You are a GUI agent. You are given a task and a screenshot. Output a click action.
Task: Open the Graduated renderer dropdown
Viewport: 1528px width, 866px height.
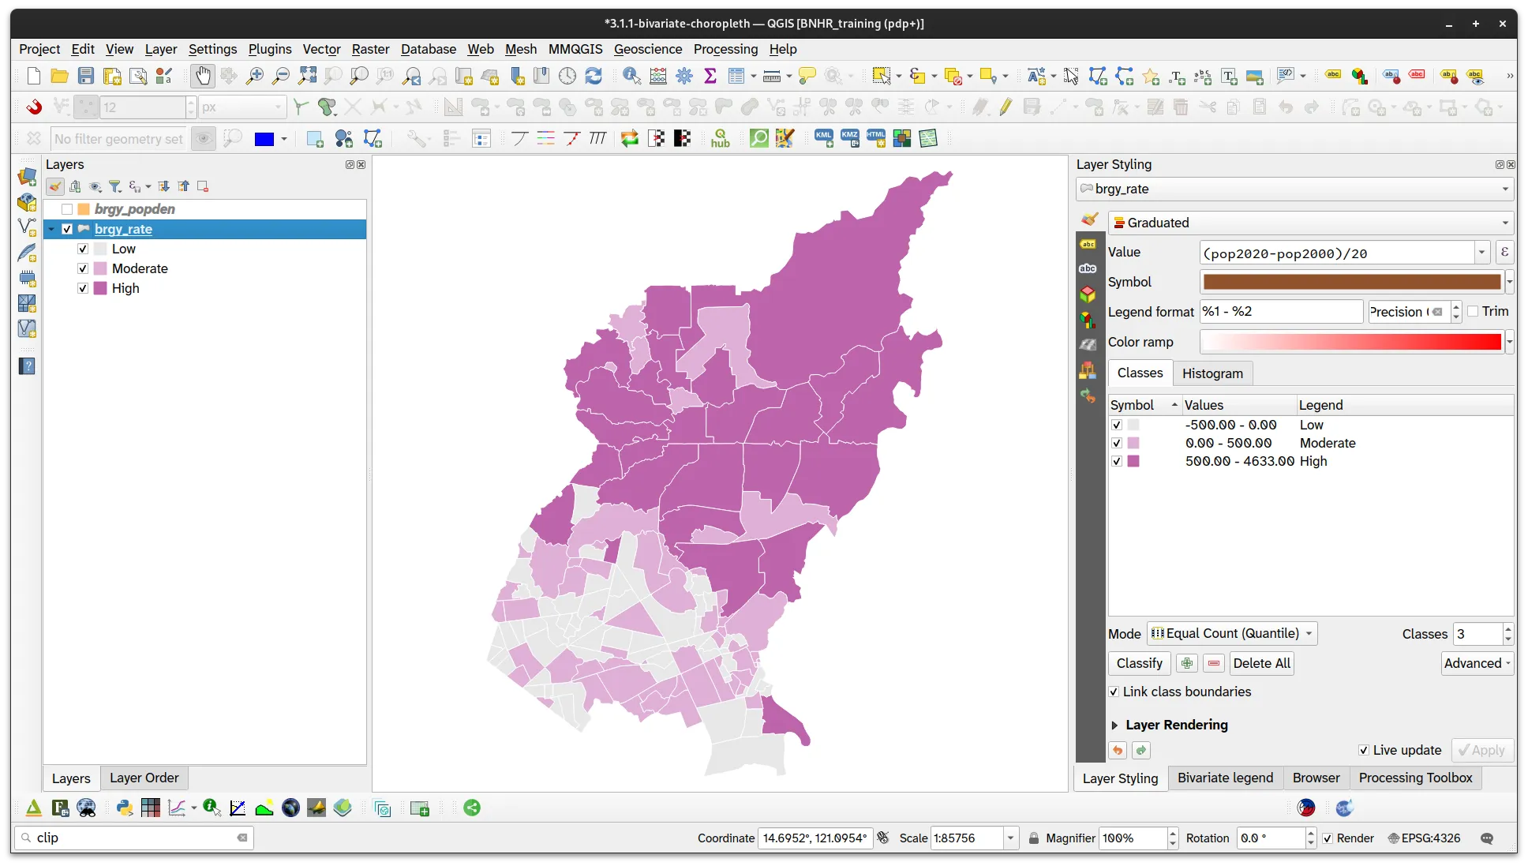click(1504, 223)
